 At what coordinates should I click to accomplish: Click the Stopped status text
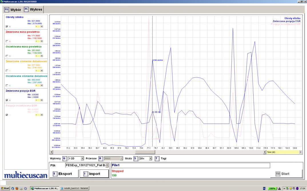click(x=117, y=171)
